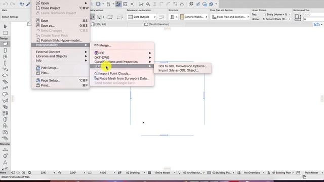The height and width of the screenshot is (182, 324).
Task: Select the Object tool in toolbox
Action: click(5, 126)
